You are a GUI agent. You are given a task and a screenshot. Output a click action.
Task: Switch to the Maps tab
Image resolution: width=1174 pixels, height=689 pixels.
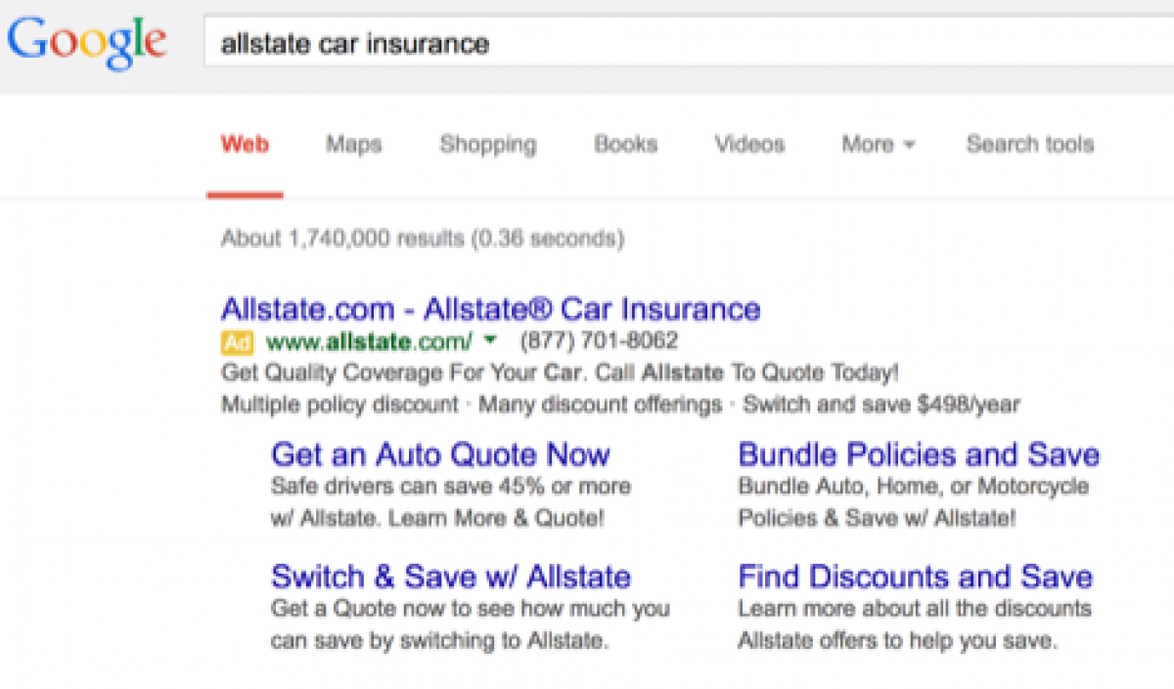(354, 145)
